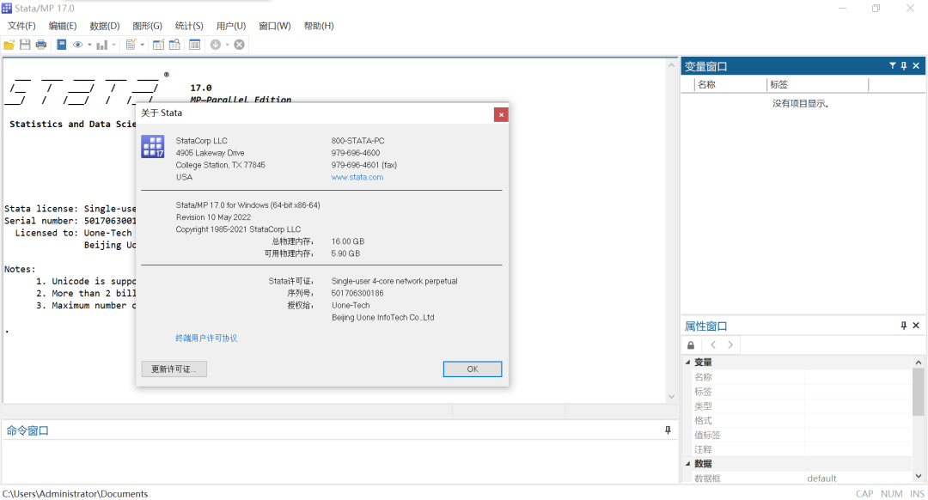Click the Print toolbar icon
The height and width of the screenshot is (500, 928).
coord(41,45)
